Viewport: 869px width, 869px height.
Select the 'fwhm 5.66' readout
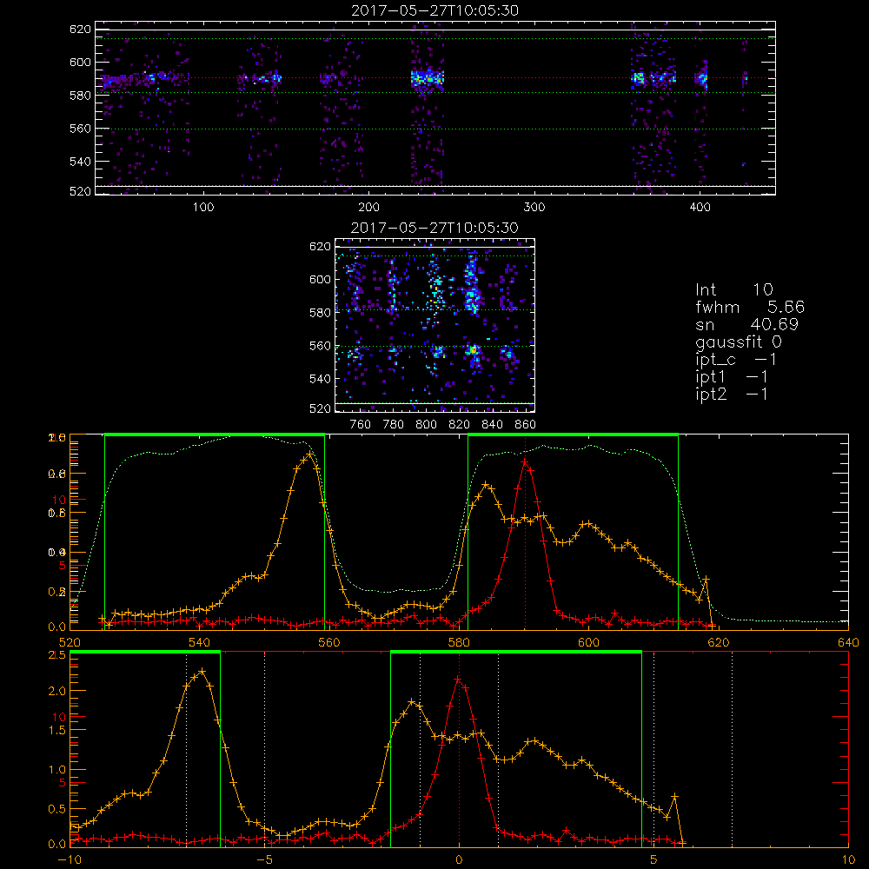click(750, 307)
